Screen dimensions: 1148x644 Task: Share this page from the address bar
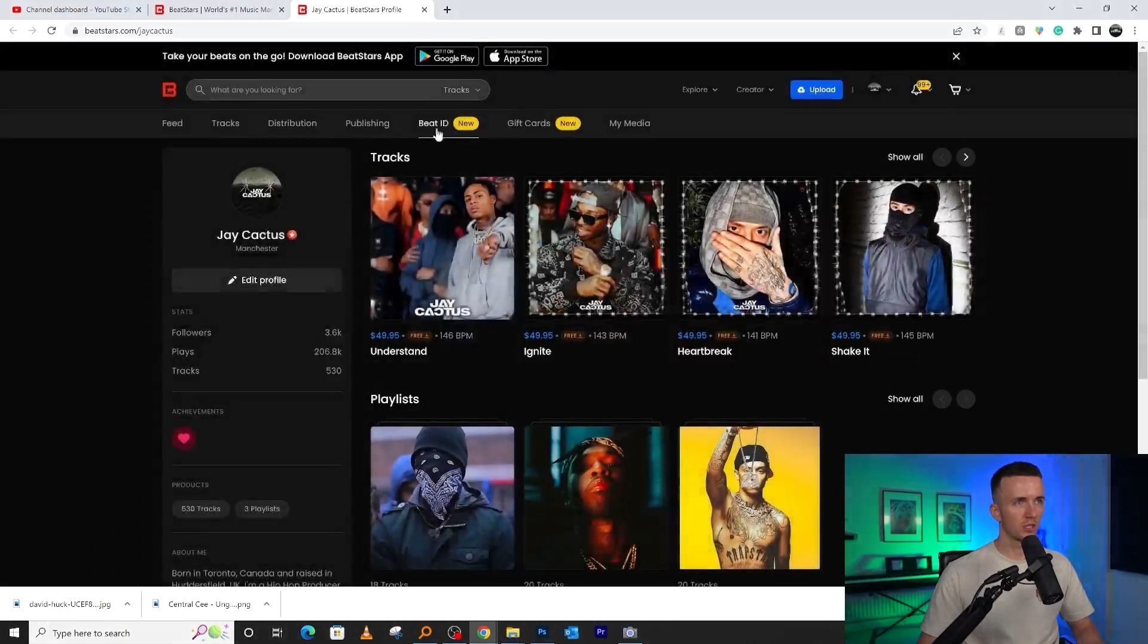(958, 30)
